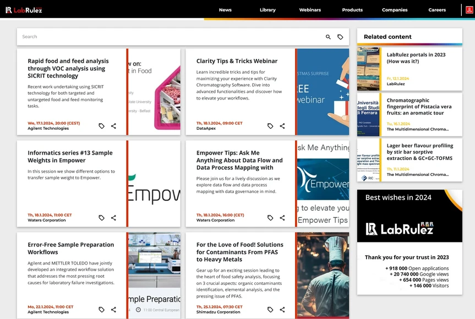Share the Clarity Tips & Tricks Webinar
The height and width of the screenshot is (319, 475).
[282, 126]
